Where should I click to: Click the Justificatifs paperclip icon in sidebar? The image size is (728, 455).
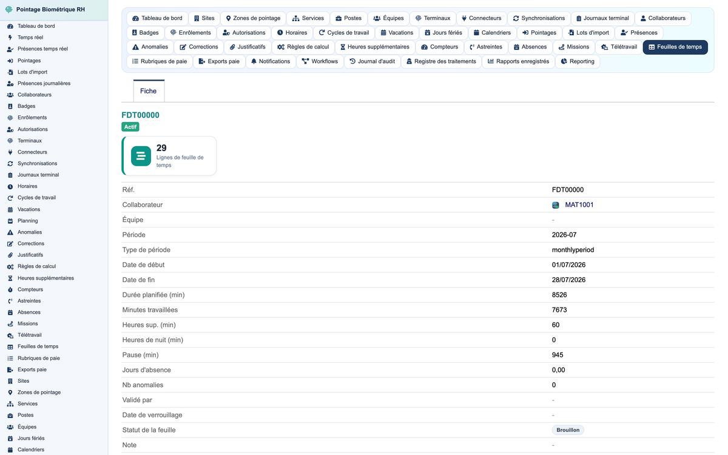point(10,255)
